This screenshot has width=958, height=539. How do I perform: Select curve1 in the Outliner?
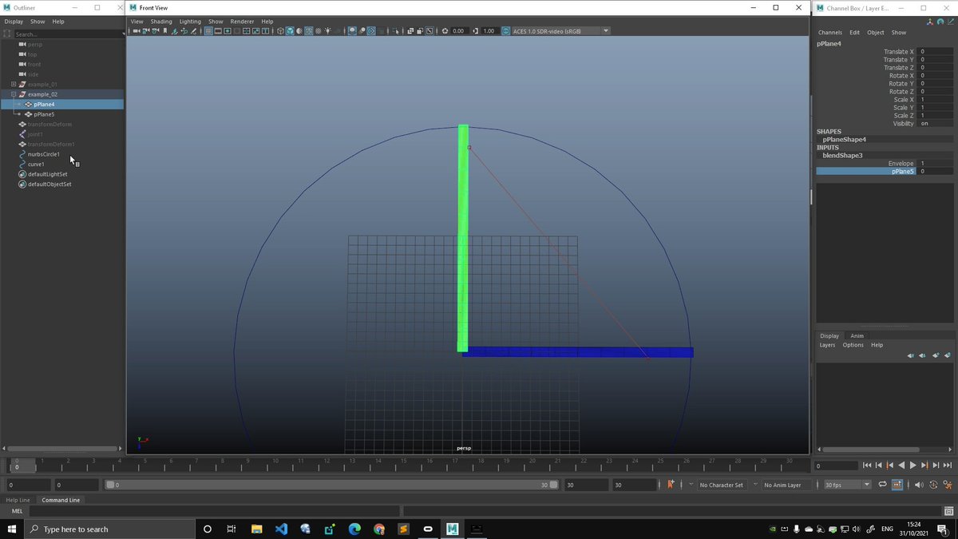[x=36, y=164]
